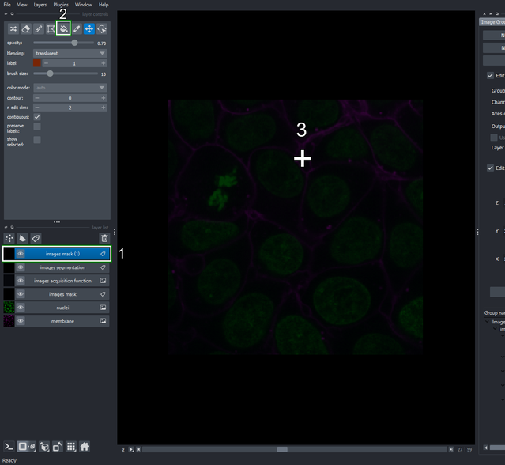Activate the pan/zoom mode tool

pyautogui.click(x=89, y=29)
